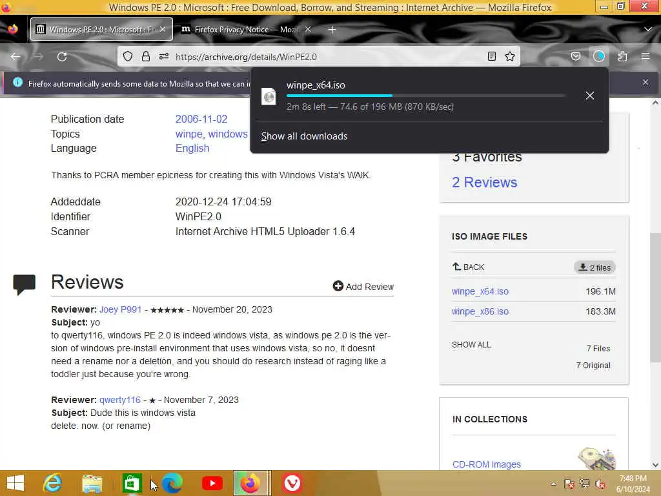Open reviewer qwerty116 profile
Screen dimensions: 661x496
coord(119,399)
